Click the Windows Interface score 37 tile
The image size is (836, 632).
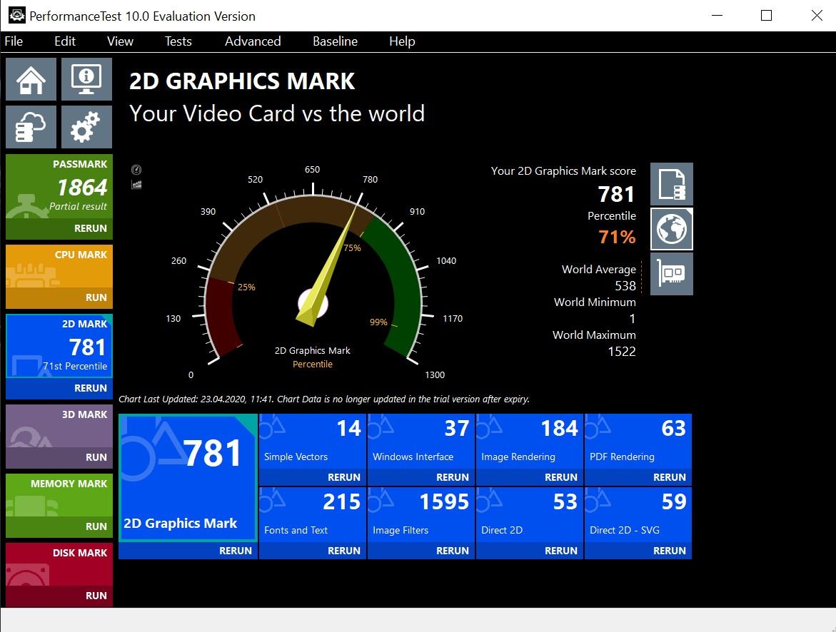pyautogui.click(x=421, y=442)
